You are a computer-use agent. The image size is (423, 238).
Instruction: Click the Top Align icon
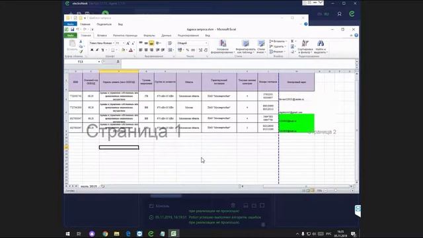tap(141, 43)
